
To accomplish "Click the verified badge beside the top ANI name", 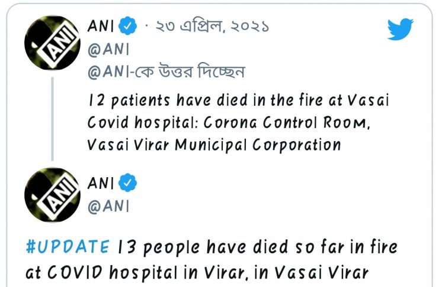I will click(x=127, y=27).
